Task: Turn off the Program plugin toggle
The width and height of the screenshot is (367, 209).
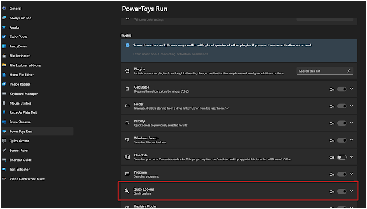Action: click(x=342, y=174)
